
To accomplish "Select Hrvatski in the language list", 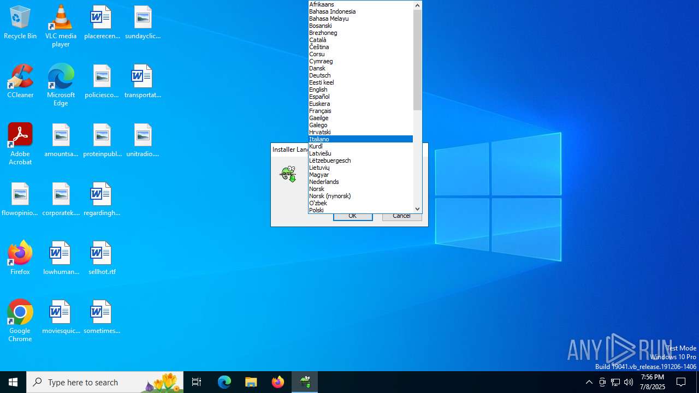I will (360, 132).
